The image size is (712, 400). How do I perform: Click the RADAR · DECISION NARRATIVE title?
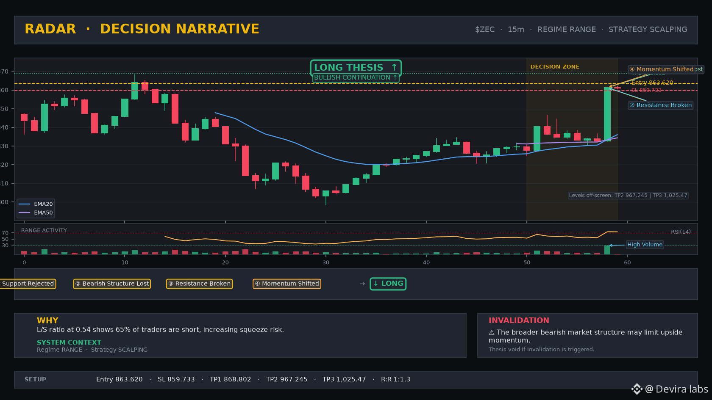142,29
